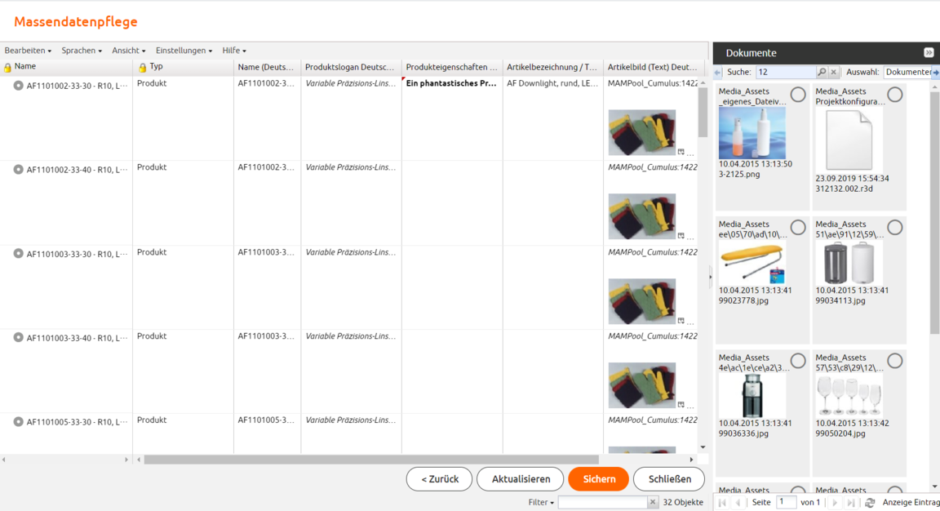
Task: Select the 99023778.jpg document circle
Action: click(x=798, y=227)
